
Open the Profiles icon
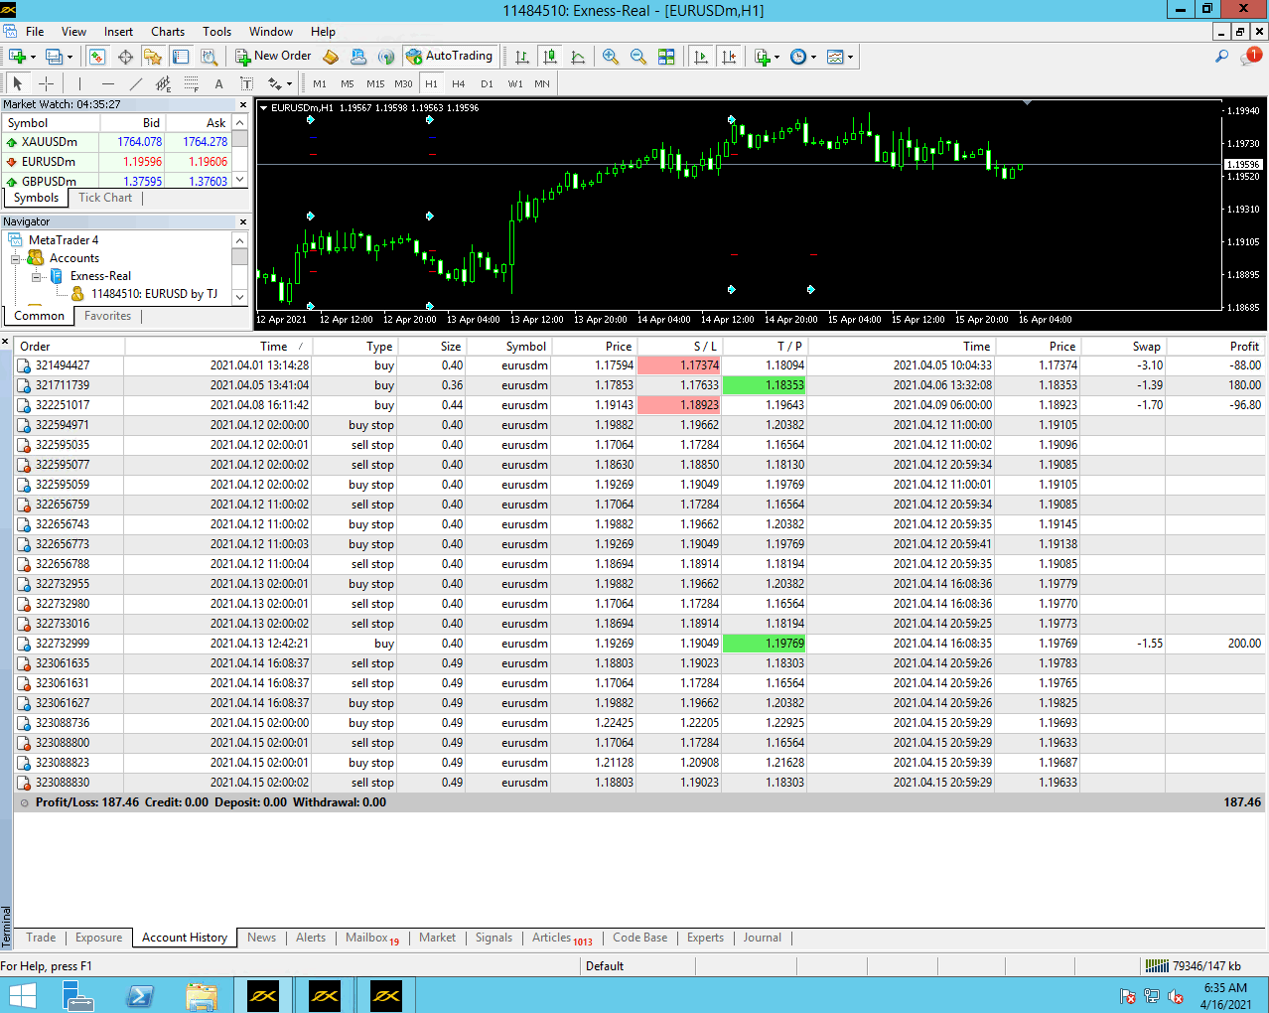pyautogui.click(x=54, y=57)
